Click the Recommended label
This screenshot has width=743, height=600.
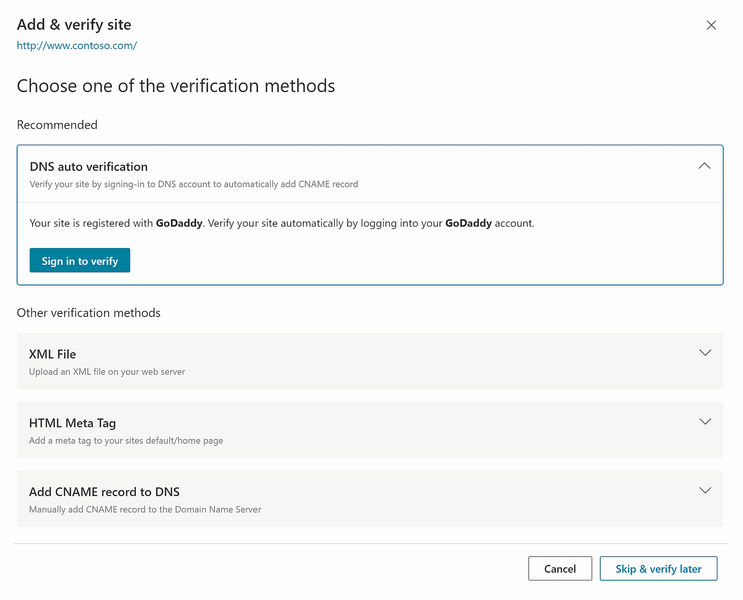click(x=57, y=125)
